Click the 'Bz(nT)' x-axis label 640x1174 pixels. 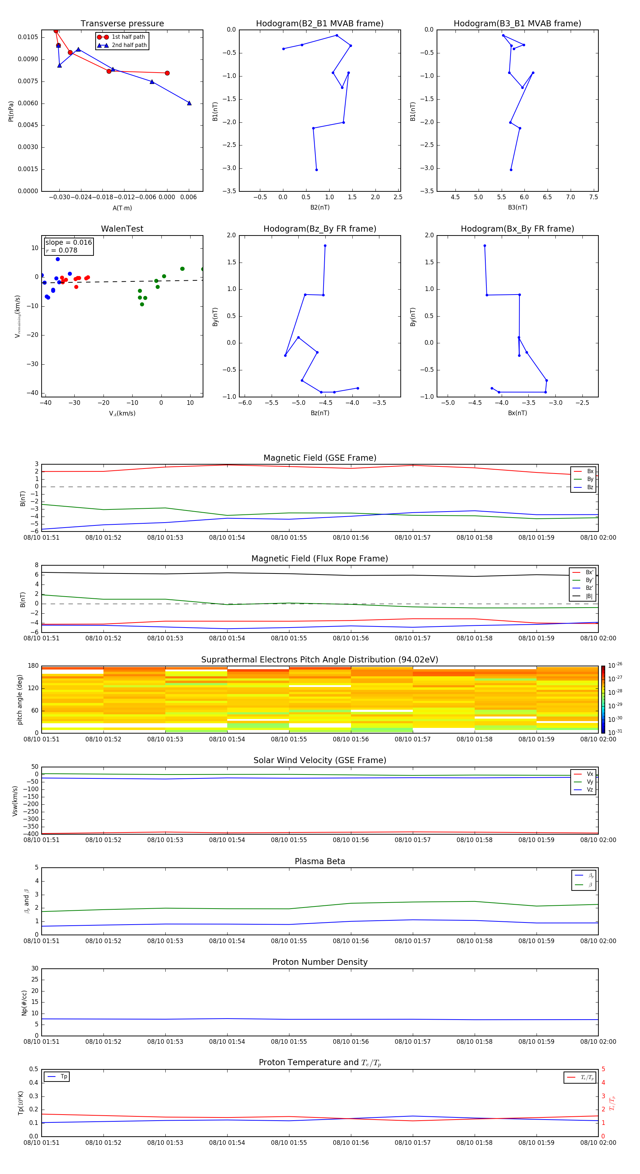pyautogui.click(x=320, y=413)
